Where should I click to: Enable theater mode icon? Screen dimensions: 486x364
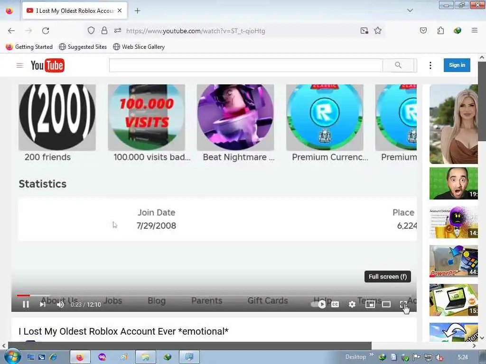tap(386, 305)
